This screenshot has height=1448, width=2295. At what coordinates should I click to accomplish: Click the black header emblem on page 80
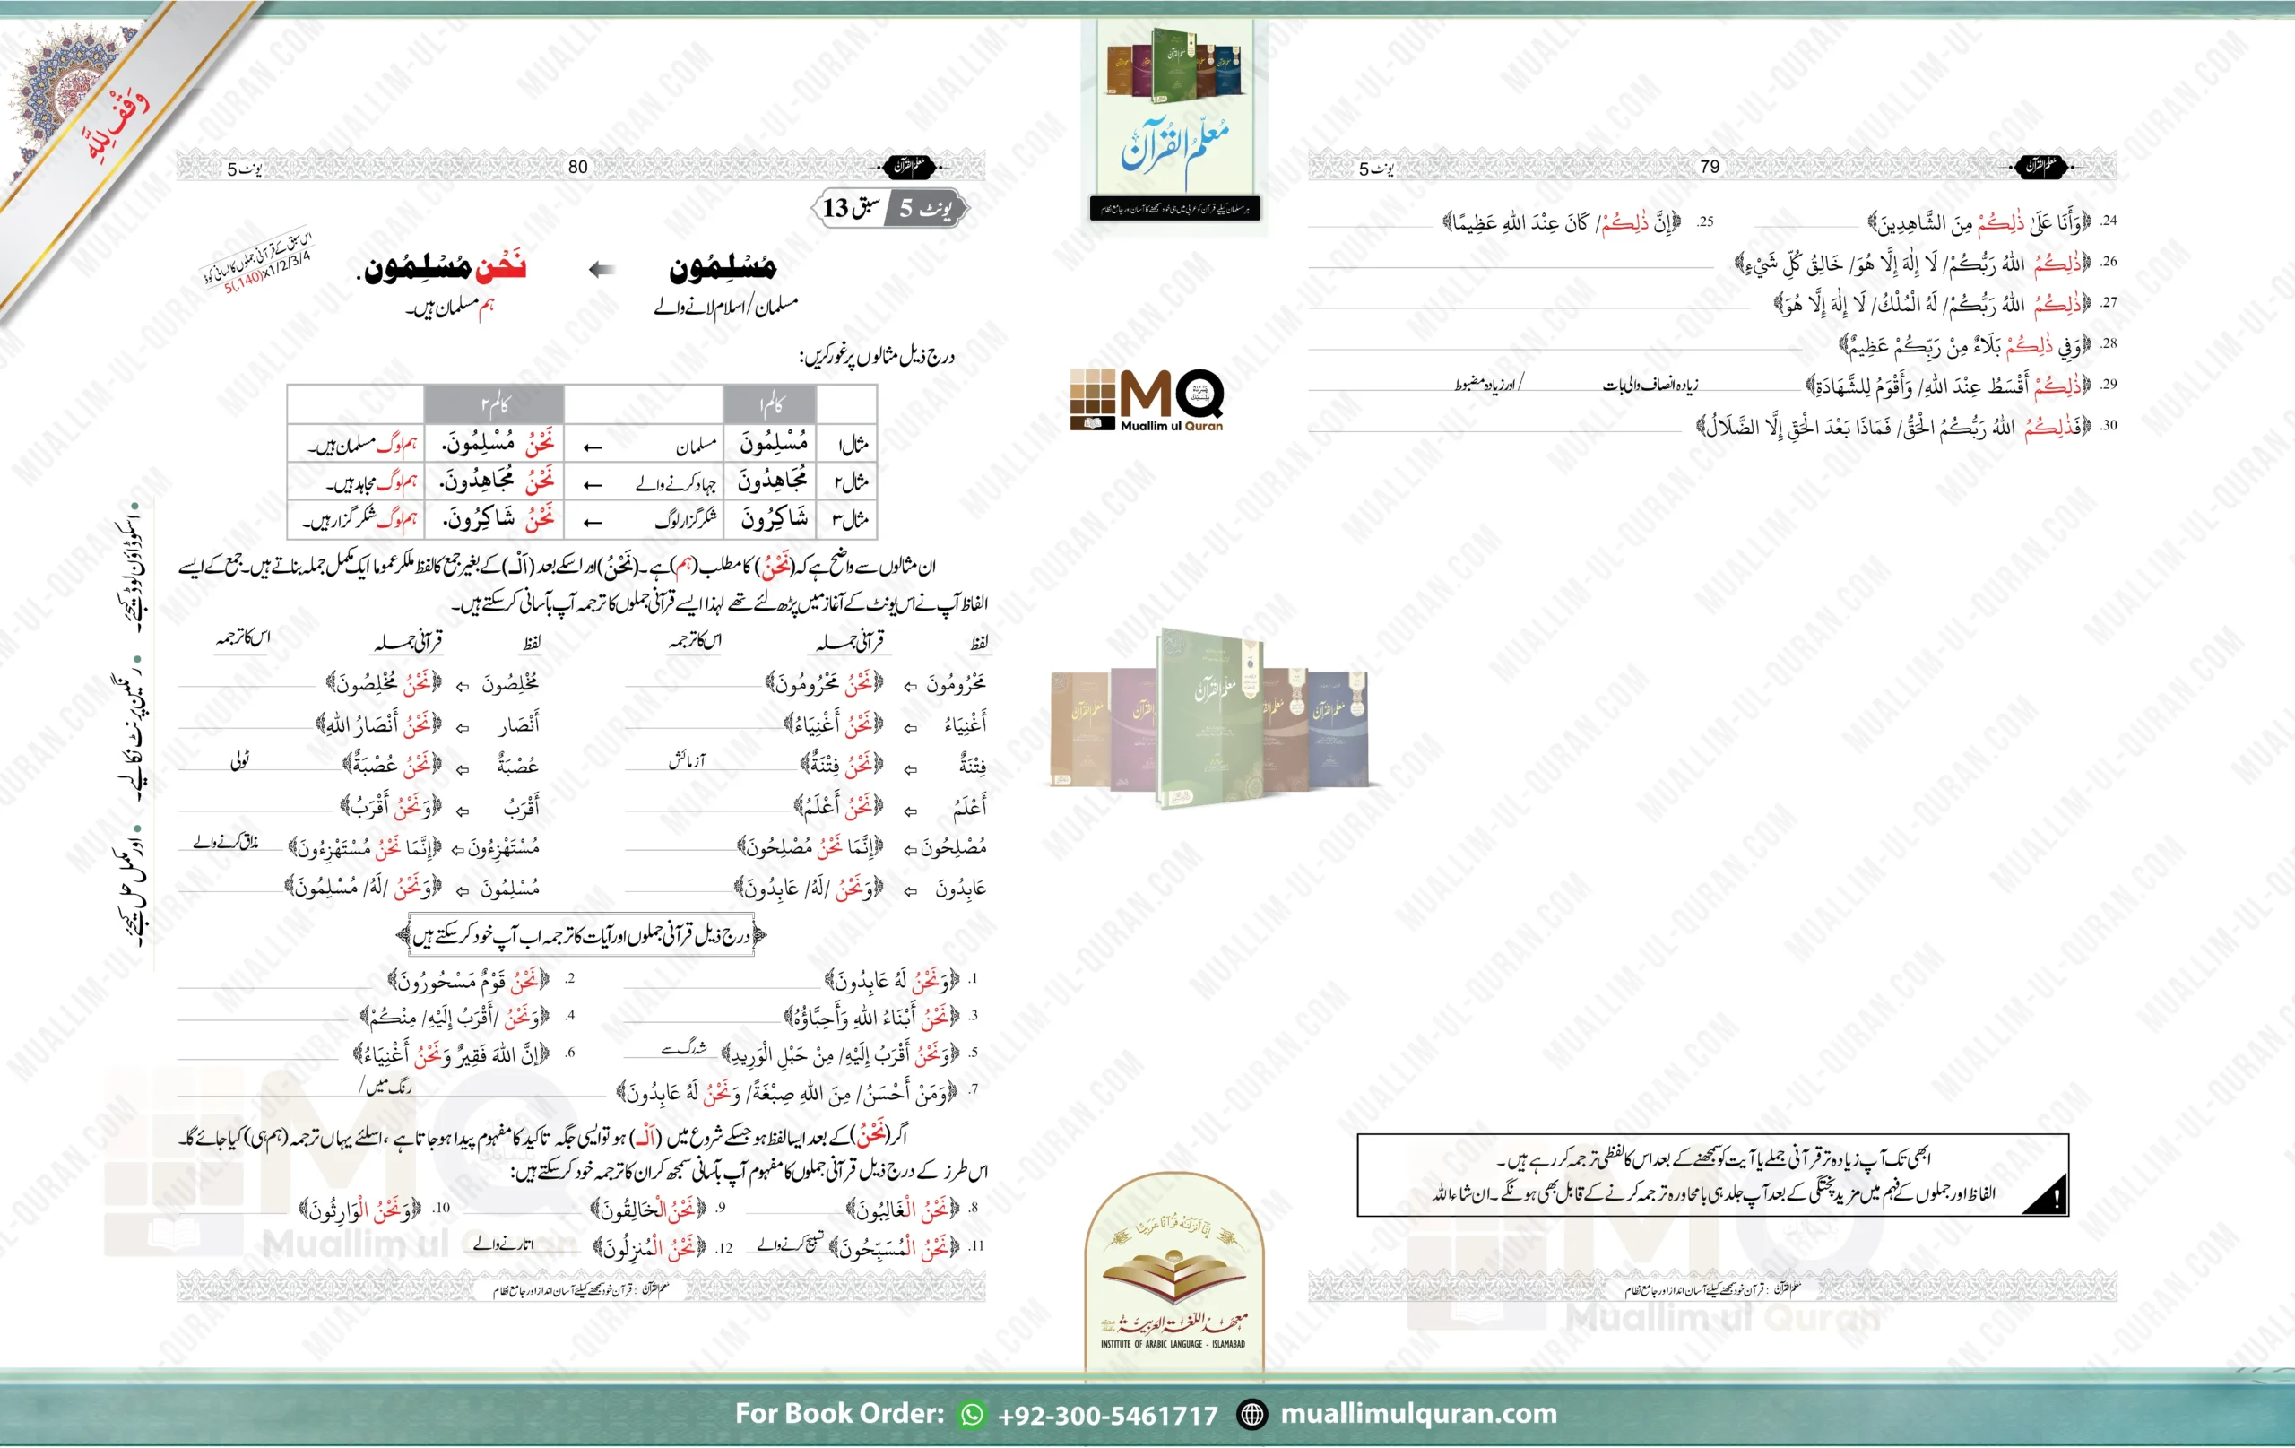coord(910,166)
